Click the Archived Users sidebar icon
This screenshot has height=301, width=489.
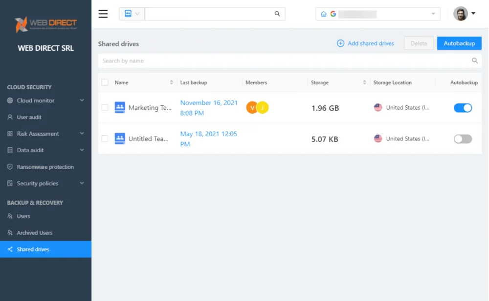point(10,233)
